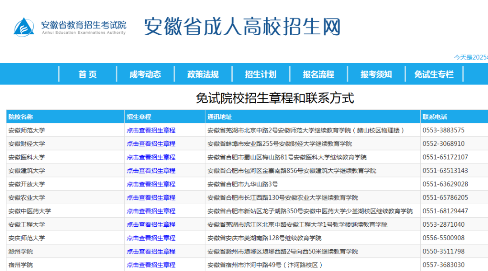Click address containing 北京中路2号
This screenshot has height=271, width=488.
click(306, 131)
